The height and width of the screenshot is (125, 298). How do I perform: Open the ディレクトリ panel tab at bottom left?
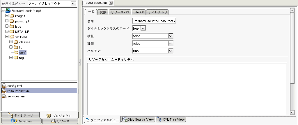tap(21, 115)
